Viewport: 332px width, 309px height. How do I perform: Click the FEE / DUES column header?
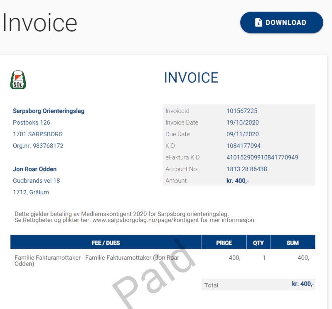coord(106,243)
